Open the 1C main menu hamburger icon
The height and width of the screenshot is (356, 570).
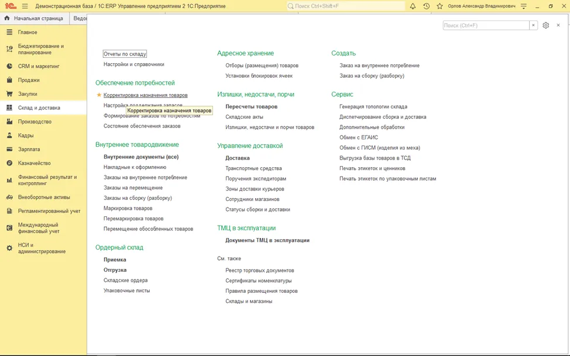(x=25, y=6)
